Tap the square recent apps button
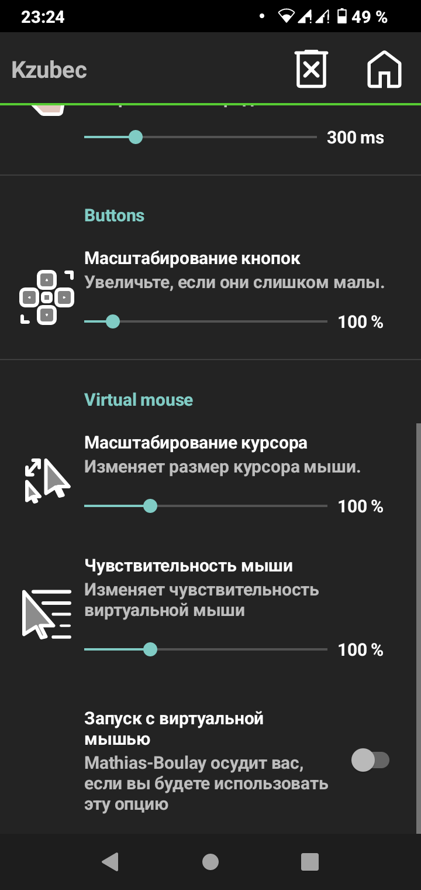The width and height of the screenshot is (421, 890). (310, 861)
